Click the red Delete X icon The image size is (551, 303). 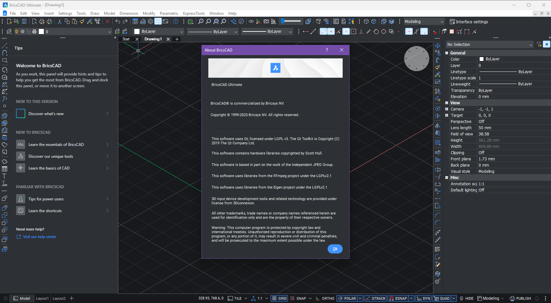(107, 22)
